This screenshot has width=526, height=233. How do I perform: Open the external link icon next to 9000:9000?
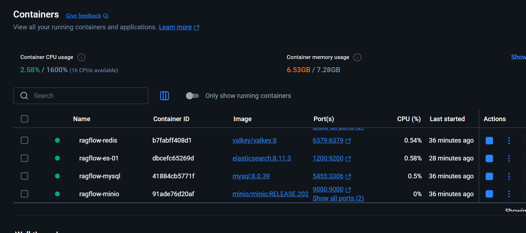(348, 190)
